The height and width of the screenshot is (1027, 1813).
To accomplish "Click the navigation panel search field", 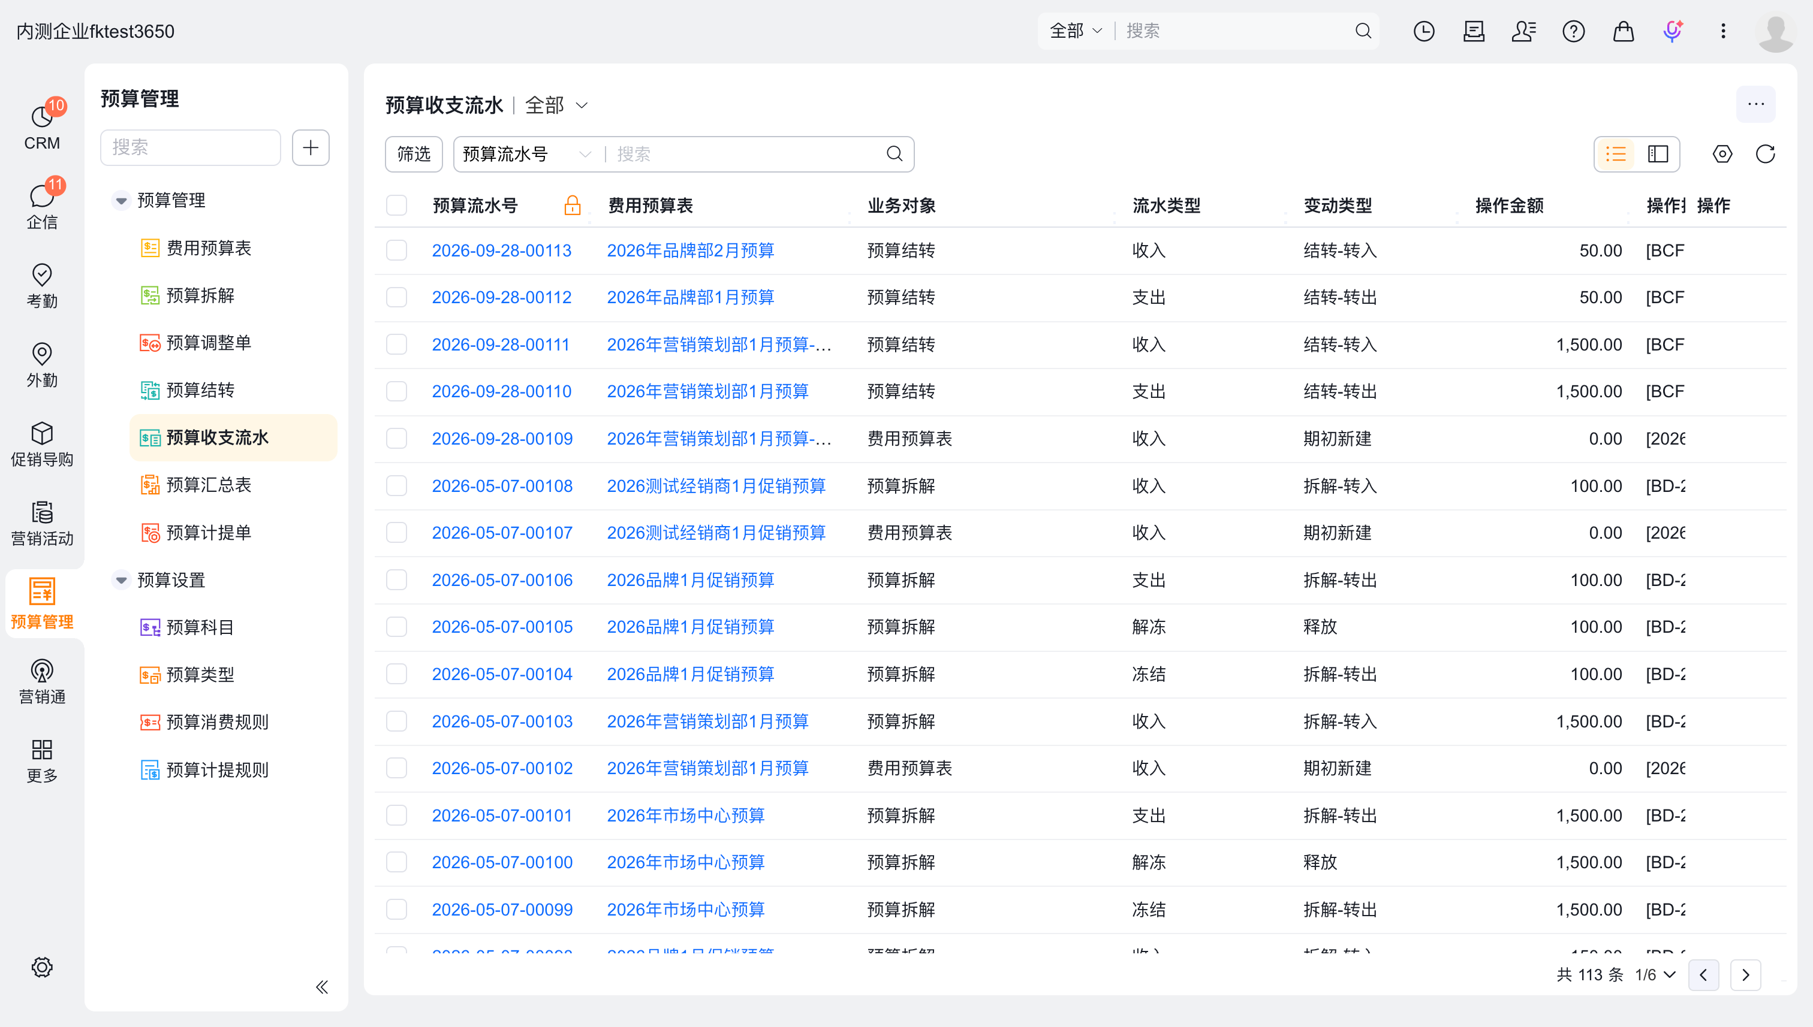I will [x=191, y=147].
